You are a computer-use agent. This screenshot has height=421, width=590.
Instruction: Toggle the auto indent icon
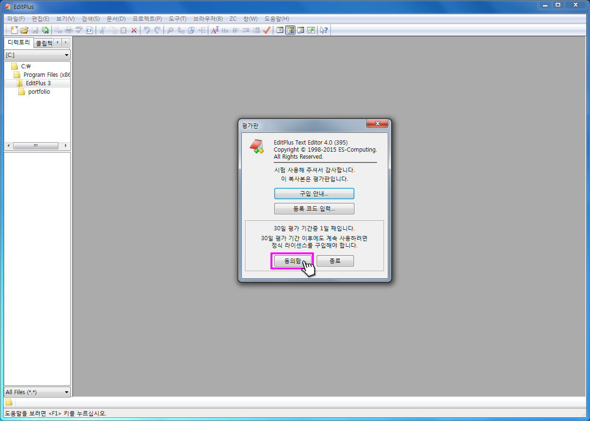coord(246,30)
